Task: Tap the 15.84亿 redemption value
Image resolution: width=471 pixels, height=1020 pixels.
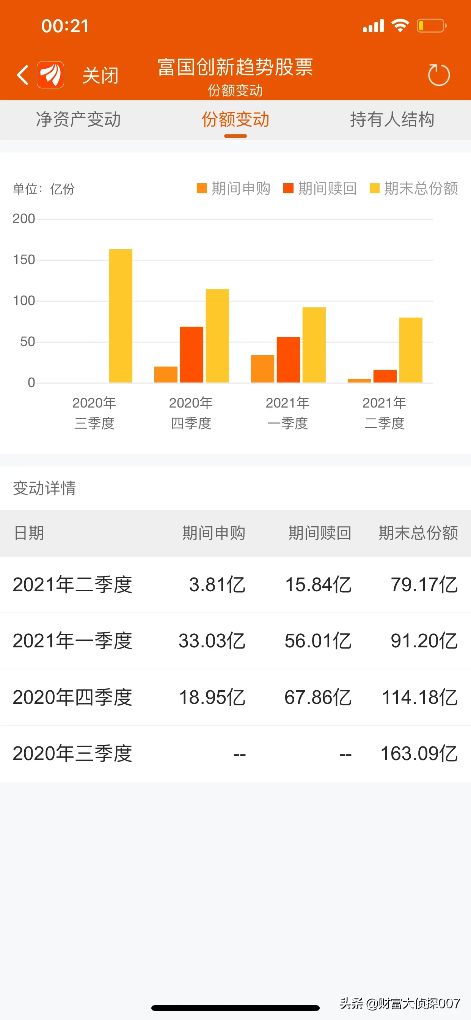Action: click(318, 584)
